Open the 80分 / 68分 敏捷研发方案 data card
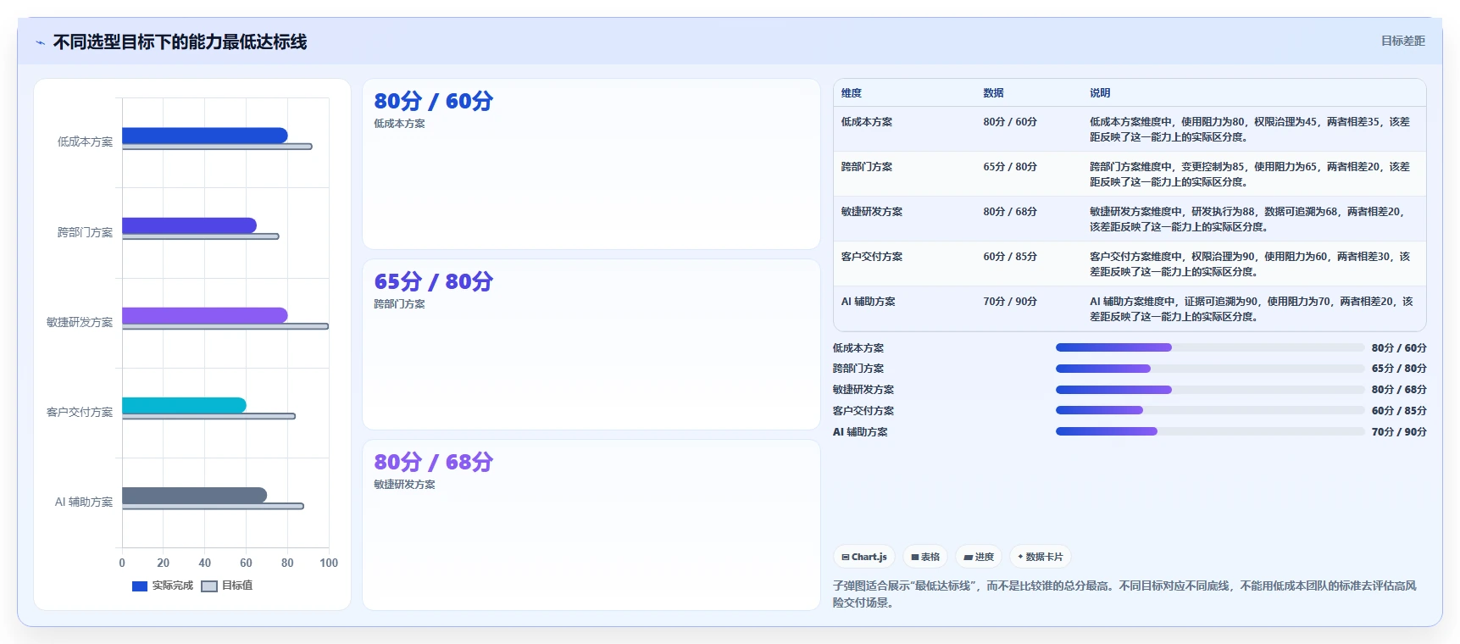Screen dimensions: 1460x644 [x=591, y=525]
